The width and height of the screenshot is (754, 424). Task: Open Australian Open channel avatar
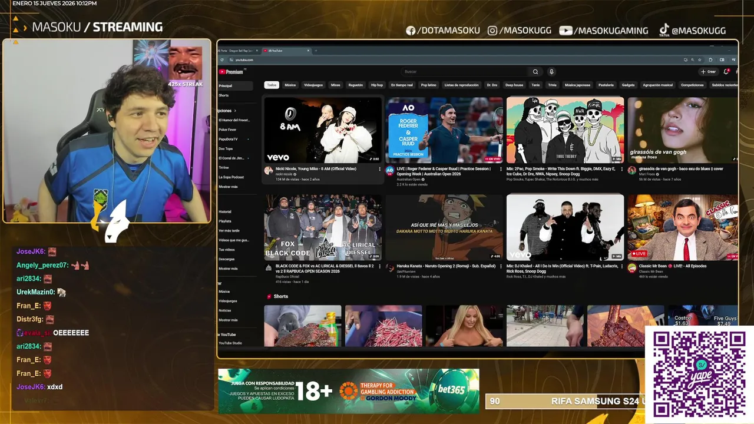click(x=389, y=170)
